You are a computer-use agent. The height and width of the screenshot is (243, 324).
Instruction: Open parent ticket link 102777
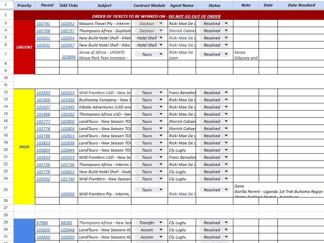43,121
